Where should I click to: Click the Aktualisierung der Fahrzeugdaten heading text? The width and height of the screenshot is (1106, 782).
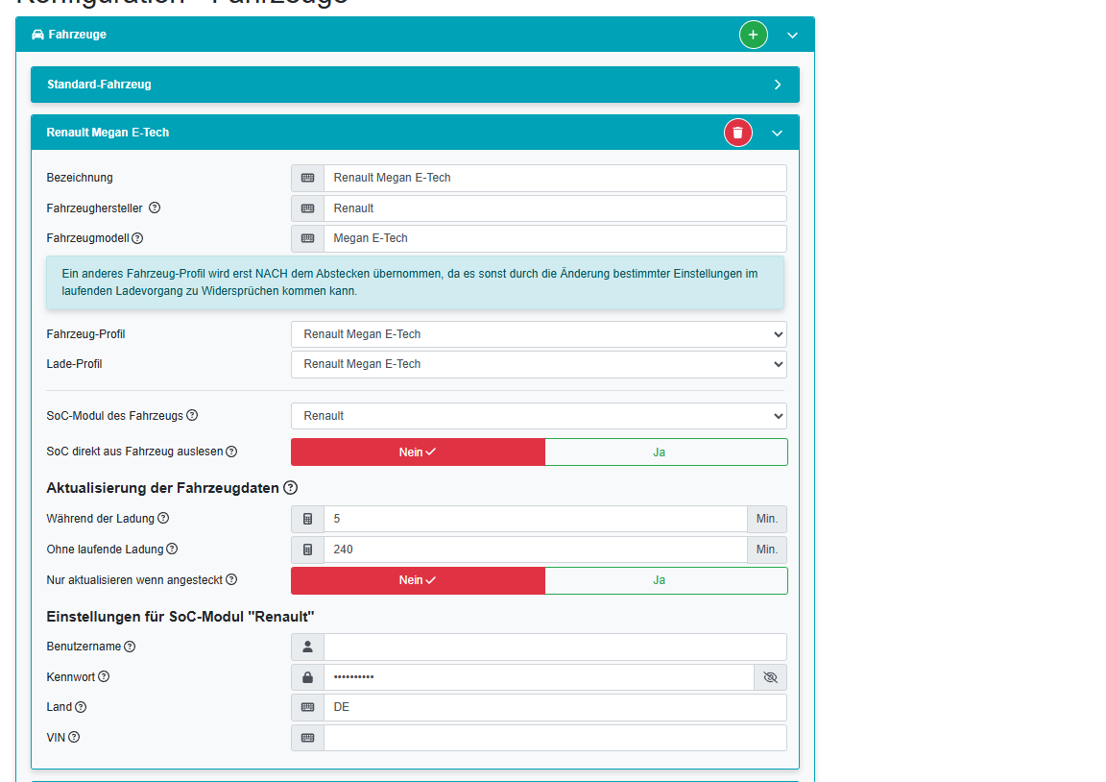163,488
